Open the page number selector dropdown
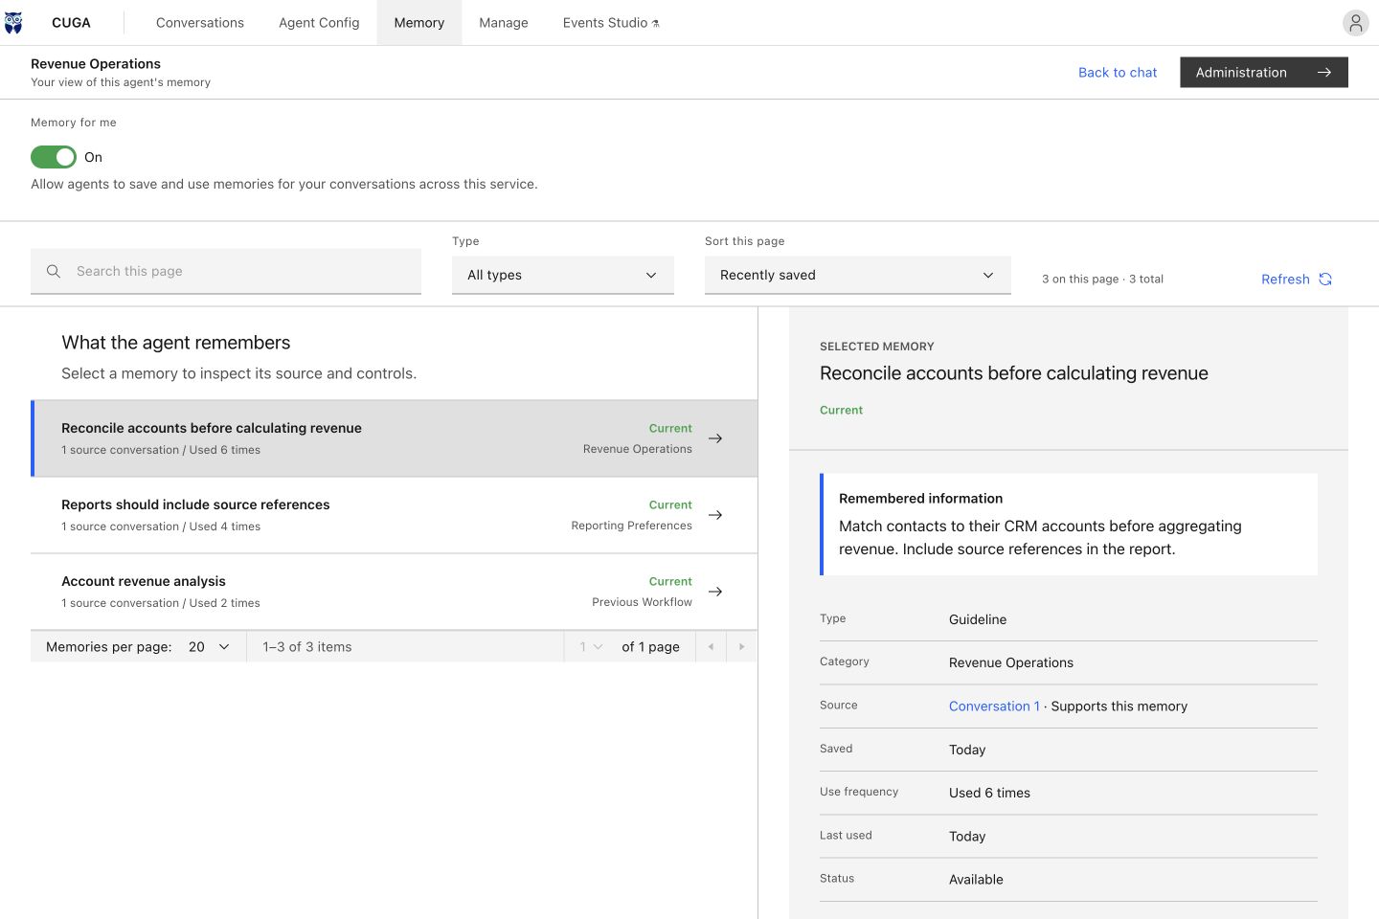1379x919 pixels. [591, 647]
